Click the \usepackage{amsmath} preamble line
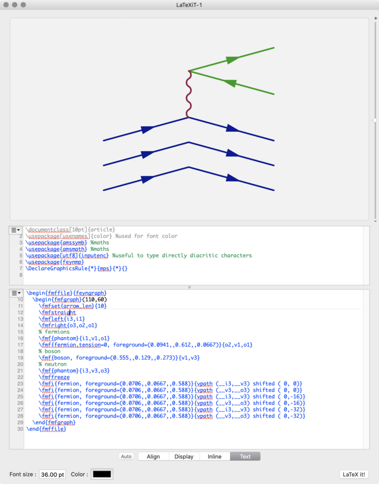379x484 pixels. tap(67, 249)
